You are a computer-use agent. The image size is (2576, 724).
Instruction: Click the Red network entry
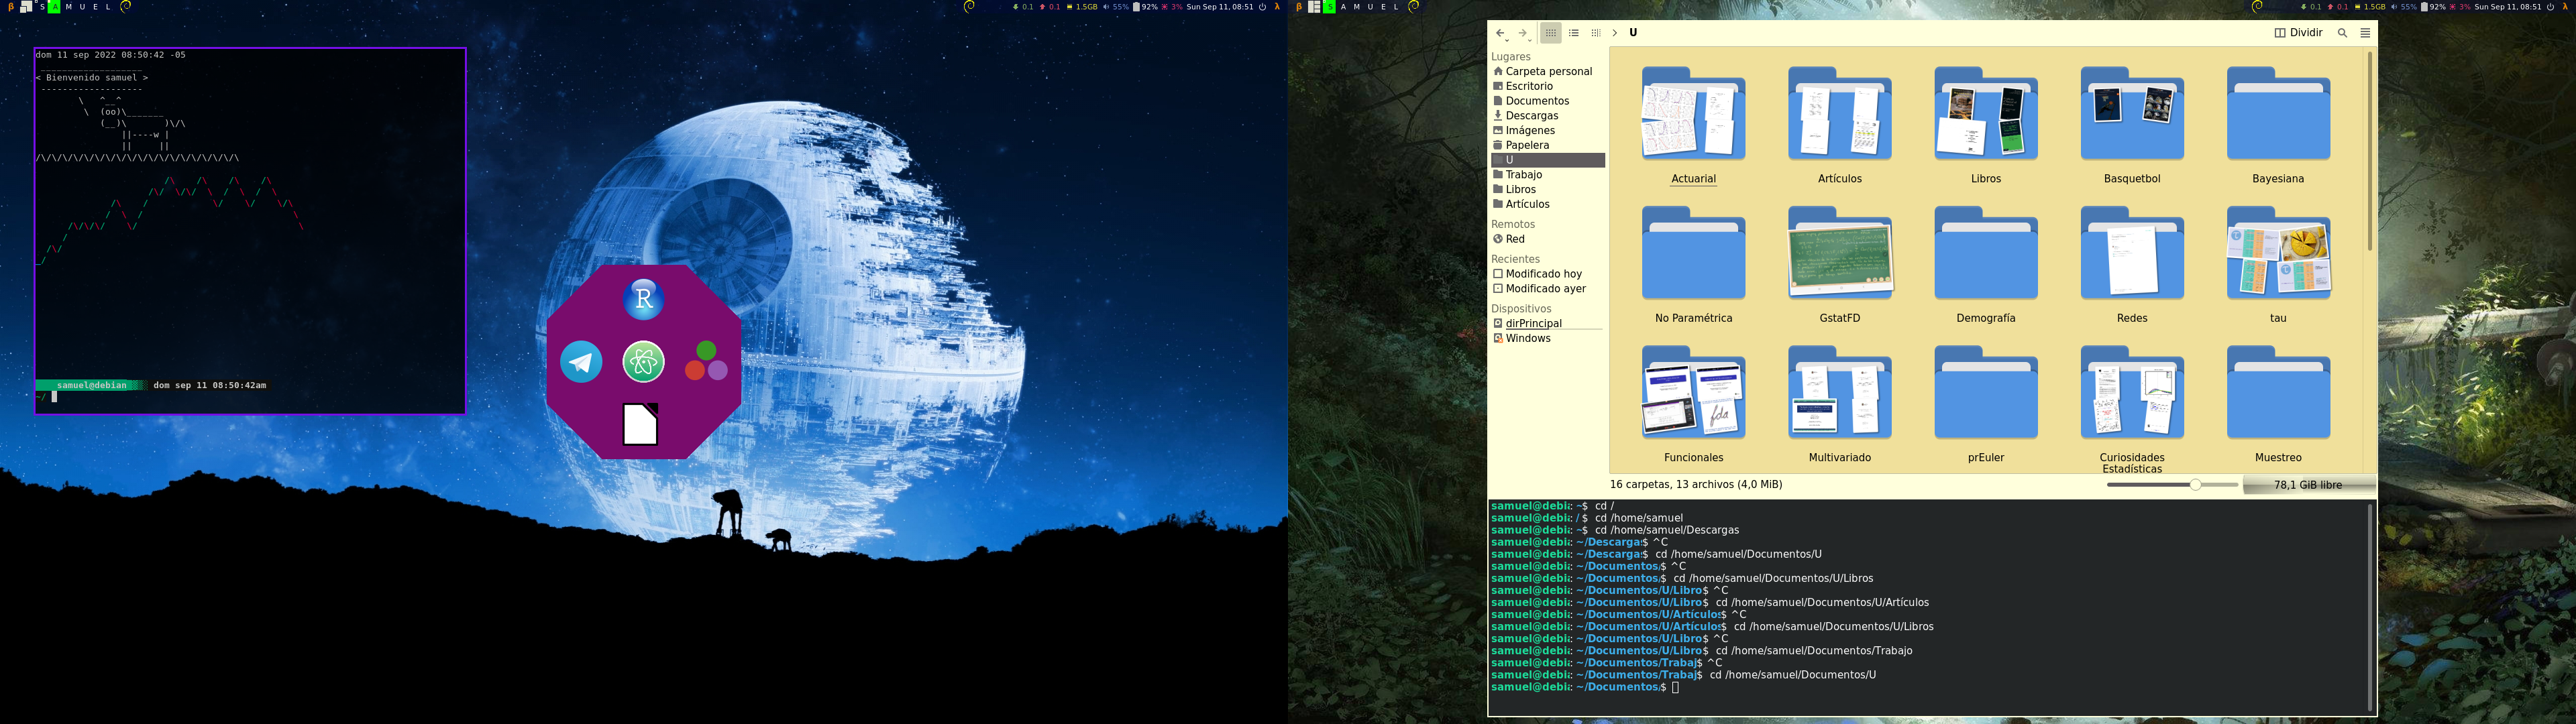pyautogui.click(x=1515, y=239)
